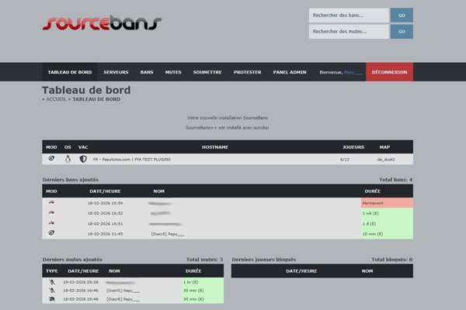Click the Linux penguin OS icon
Image resolution: width=466 pixels, height=310 pixels.
pos(68,159)
